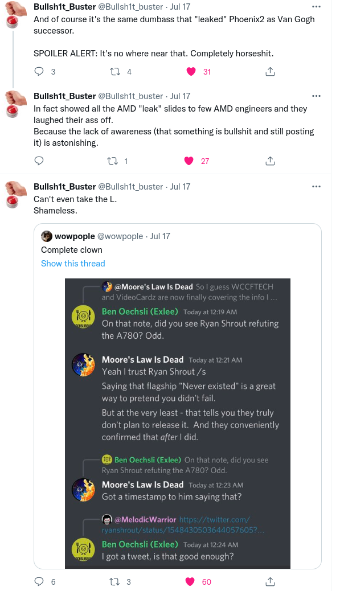Share the "Shameless" quote tweet
Image resolution: width=344 pixels, height=591 pixels.
pos(271,582)
